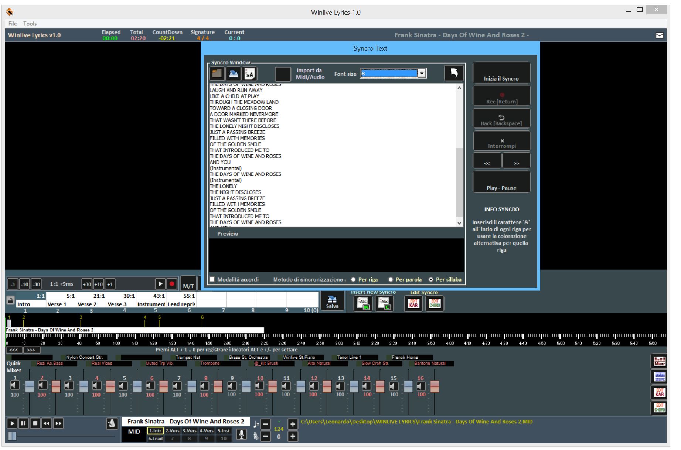Click the fast-forward button in the bottom transport

coord(58,423)
